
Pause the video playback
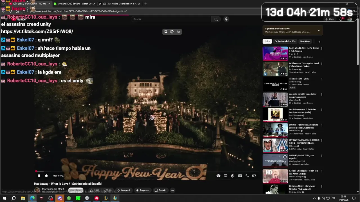click(x=39, y=176)
